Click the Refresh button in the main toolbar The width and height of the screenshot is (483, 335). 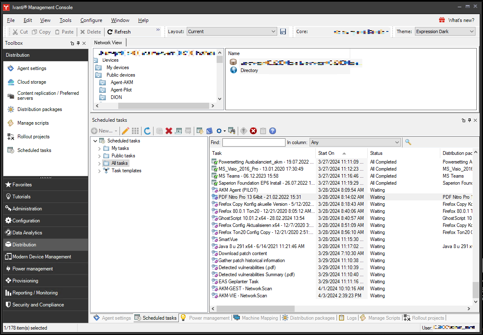tap(119, 31)
